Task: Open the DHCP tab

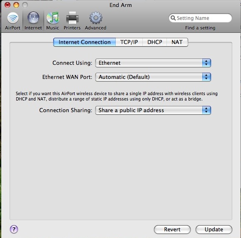Action: (x=154, y=42)
